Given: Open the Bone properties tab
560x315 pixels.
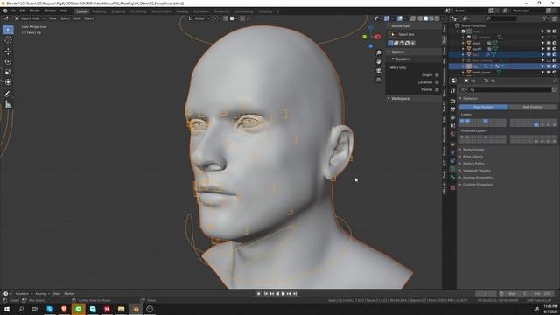Looking at the screenshot, I should tap(452, 178).
